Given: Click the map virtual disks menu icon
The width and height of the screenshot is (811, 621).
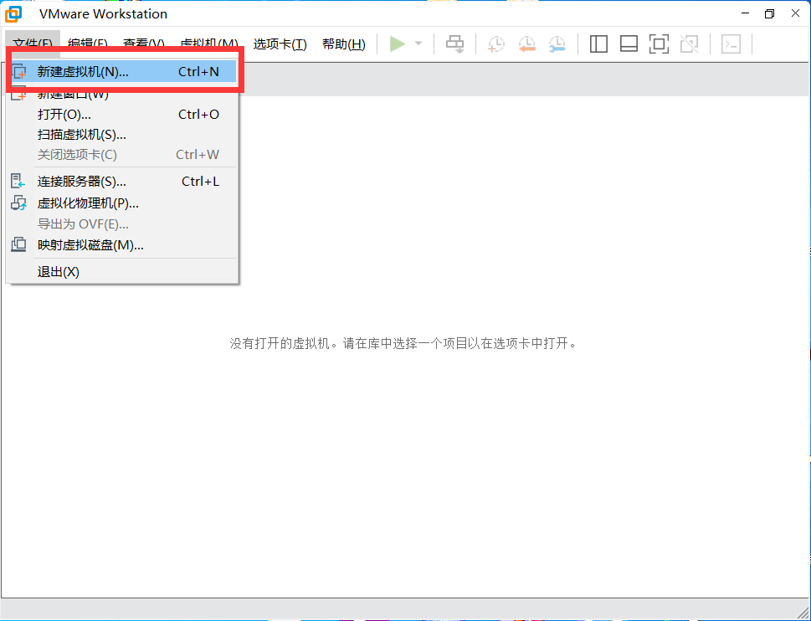Looking at the screenshot, I should pyautogui.click(x=18, y=244).
